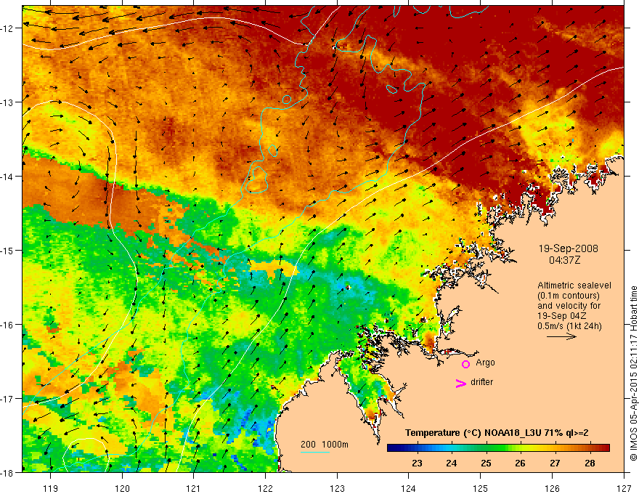This screenshot has height=494, width=639.
Task: Click the 'drifter' legend label
Action: 481,382
